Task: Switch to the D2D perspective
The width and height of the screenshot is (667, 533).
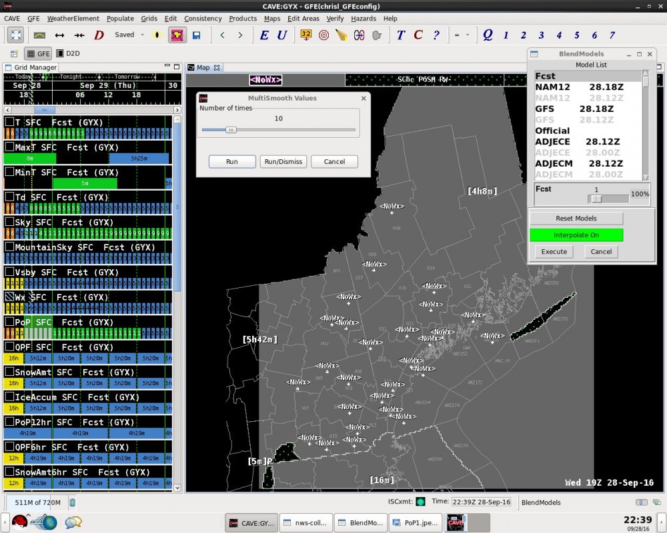Action: [x=68, y=53]
